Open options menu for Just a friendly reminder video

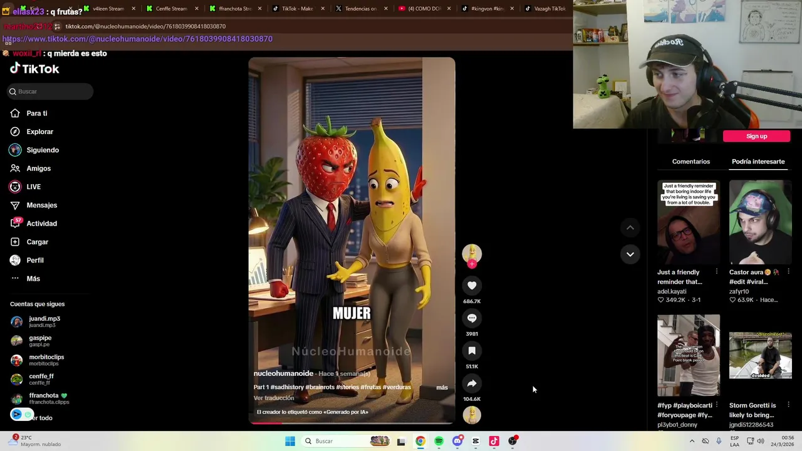coord(716,272)
